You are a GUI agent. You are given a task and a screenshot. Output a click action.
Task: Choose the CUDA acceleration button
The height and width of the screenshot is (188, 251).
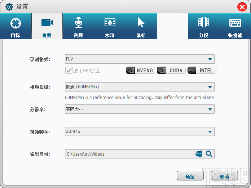[x=171, y=70]
